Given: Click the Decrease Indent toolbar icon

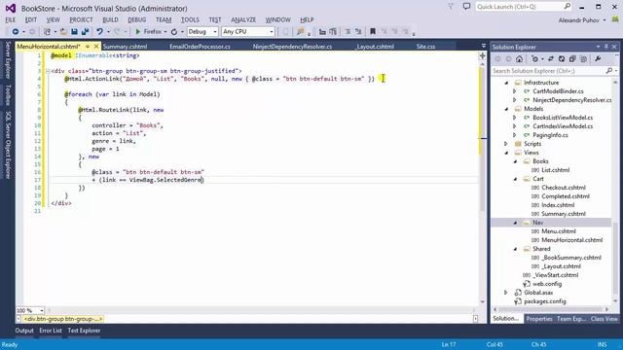Looking at the screenshot, I should (348, 32).
